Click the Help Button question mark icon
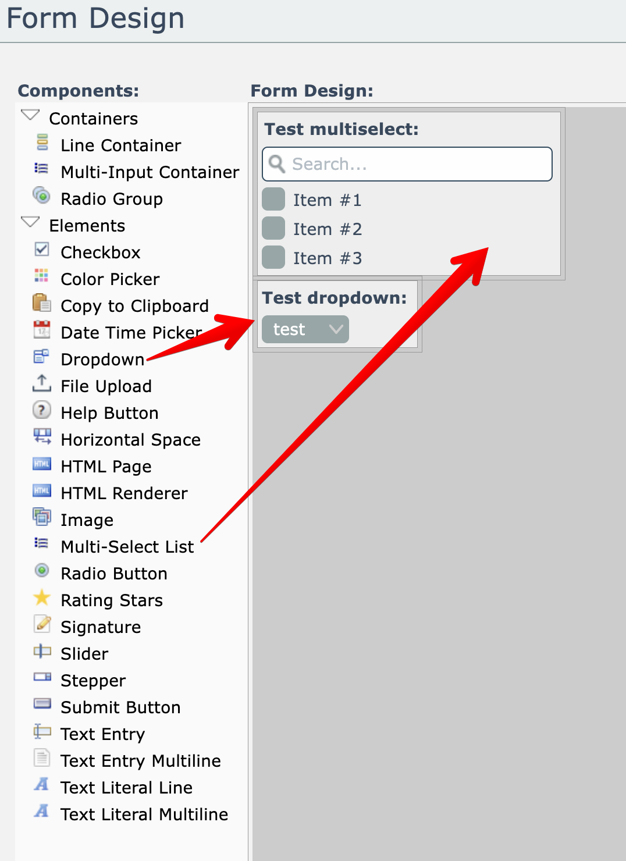This screenshot has height=861, width=626. point(41,410)
